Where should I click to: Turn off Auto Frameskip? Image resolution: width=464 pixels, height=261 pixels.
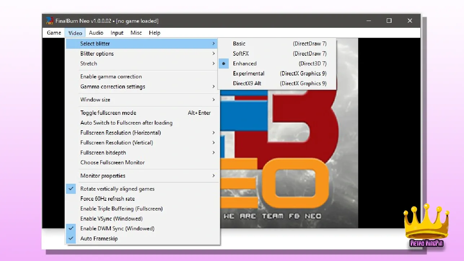[x=142, y=239]
